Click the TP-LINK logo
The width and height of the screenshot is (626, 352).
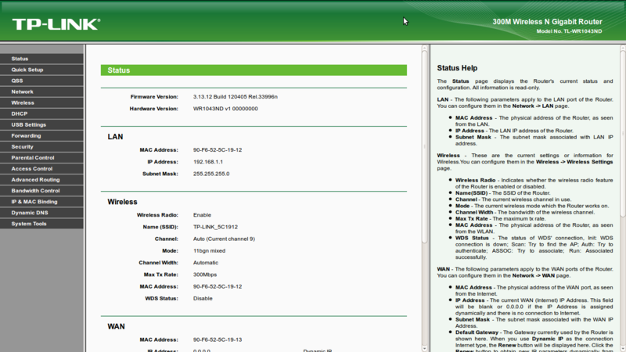point(56,24)
